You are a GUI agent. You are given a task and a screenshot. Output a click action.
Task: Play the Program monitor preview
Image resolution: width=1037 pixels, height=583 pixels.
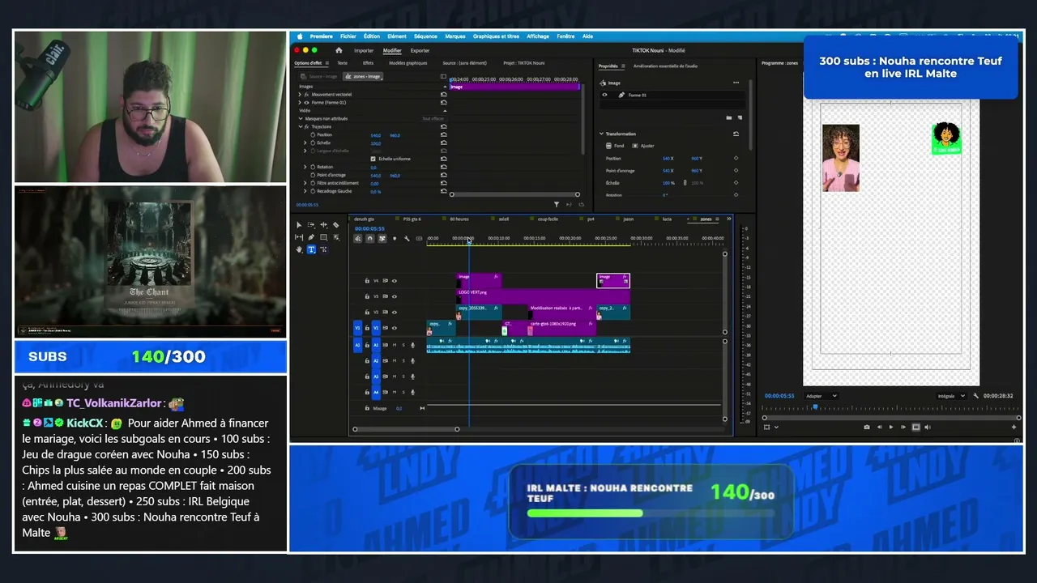point(891,427)
